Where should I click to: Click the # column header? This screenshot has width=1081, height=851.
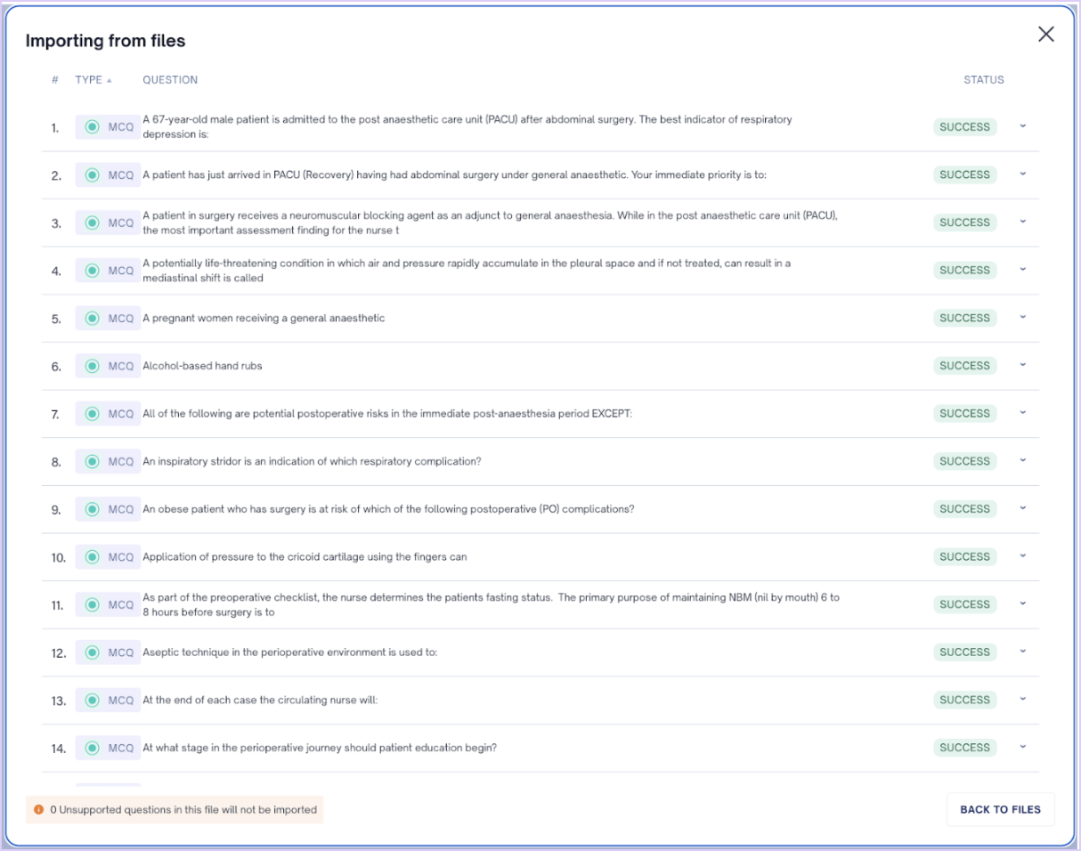tap(55, 80)
